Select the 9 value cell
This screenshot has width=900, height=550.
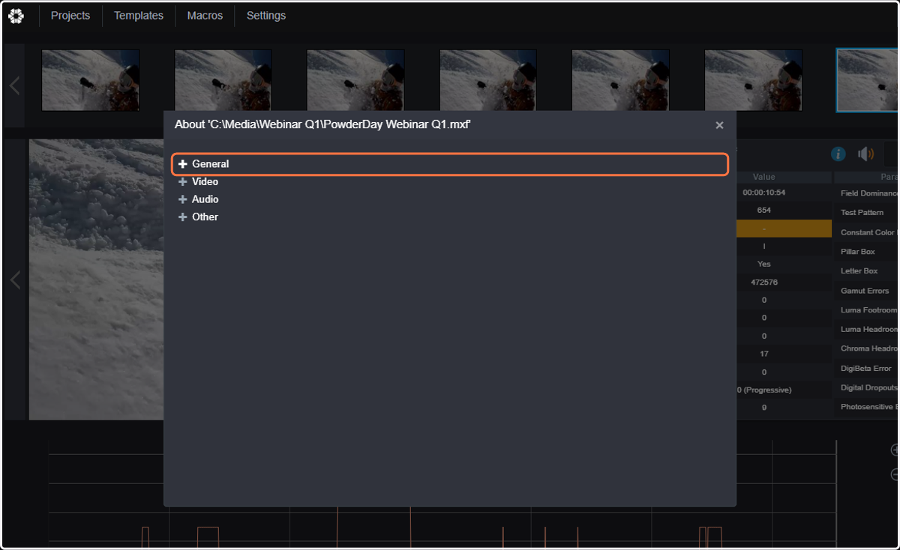coord(764,408)
